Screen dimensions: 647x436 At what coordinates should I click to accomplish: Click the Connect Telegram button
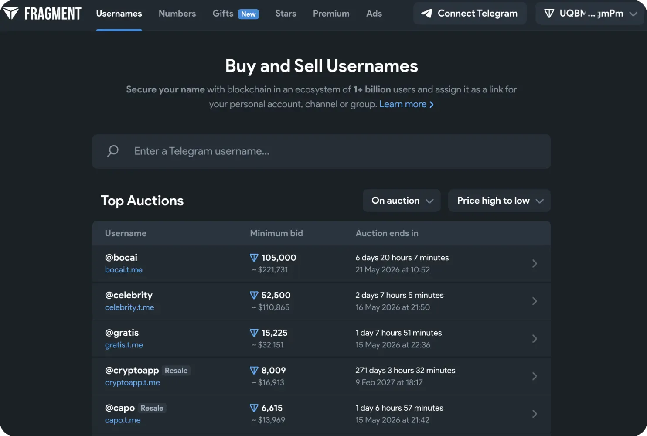tap(470, 14)
